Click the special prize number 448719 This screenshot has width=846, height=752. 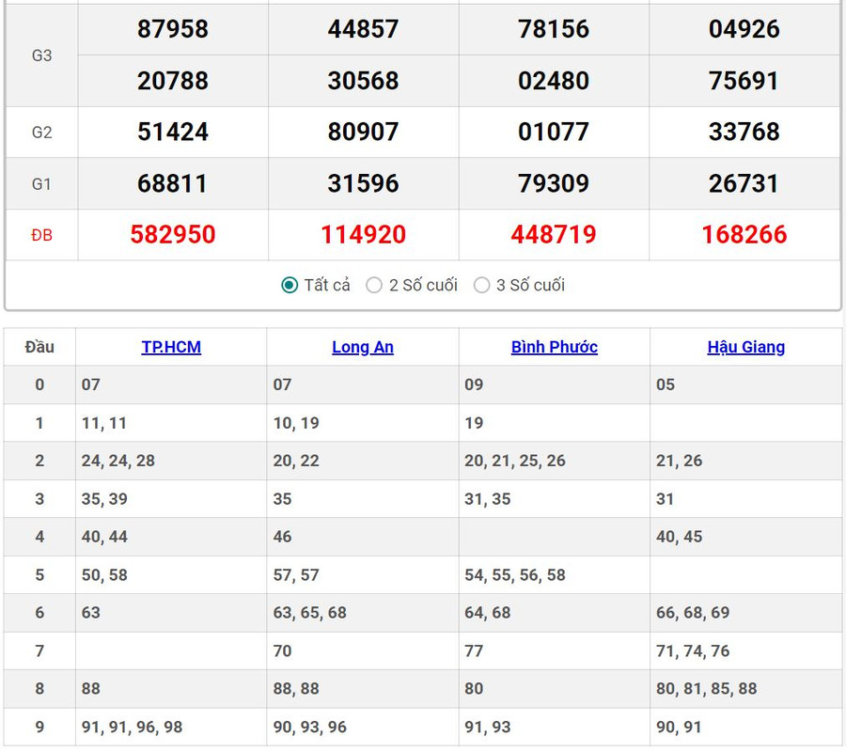click(x=554, y=234)
